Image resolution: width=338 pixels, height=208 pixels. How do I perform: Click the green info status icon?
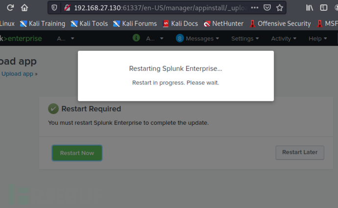[136, 38]
